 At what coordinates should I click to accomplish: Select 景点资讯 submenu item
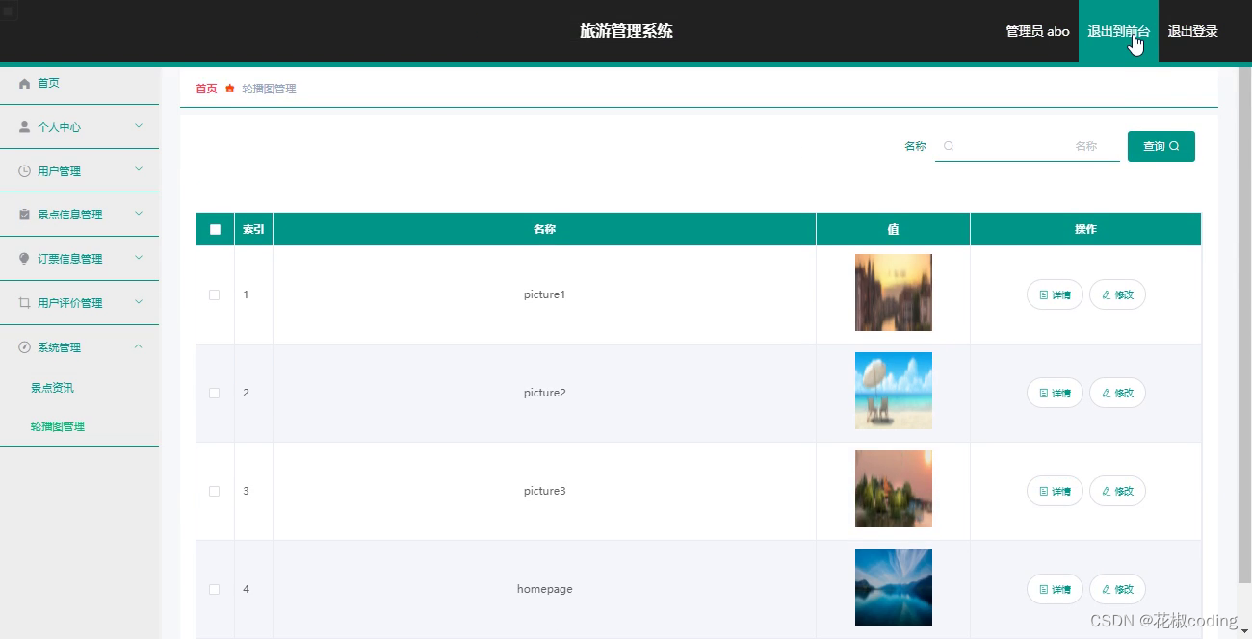tap(52, 388)
